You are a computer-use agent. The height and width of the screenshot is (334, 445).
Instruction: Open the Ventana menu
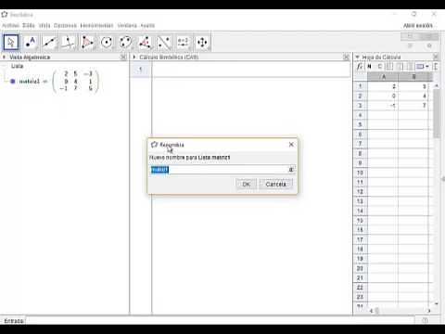point(127,25)
